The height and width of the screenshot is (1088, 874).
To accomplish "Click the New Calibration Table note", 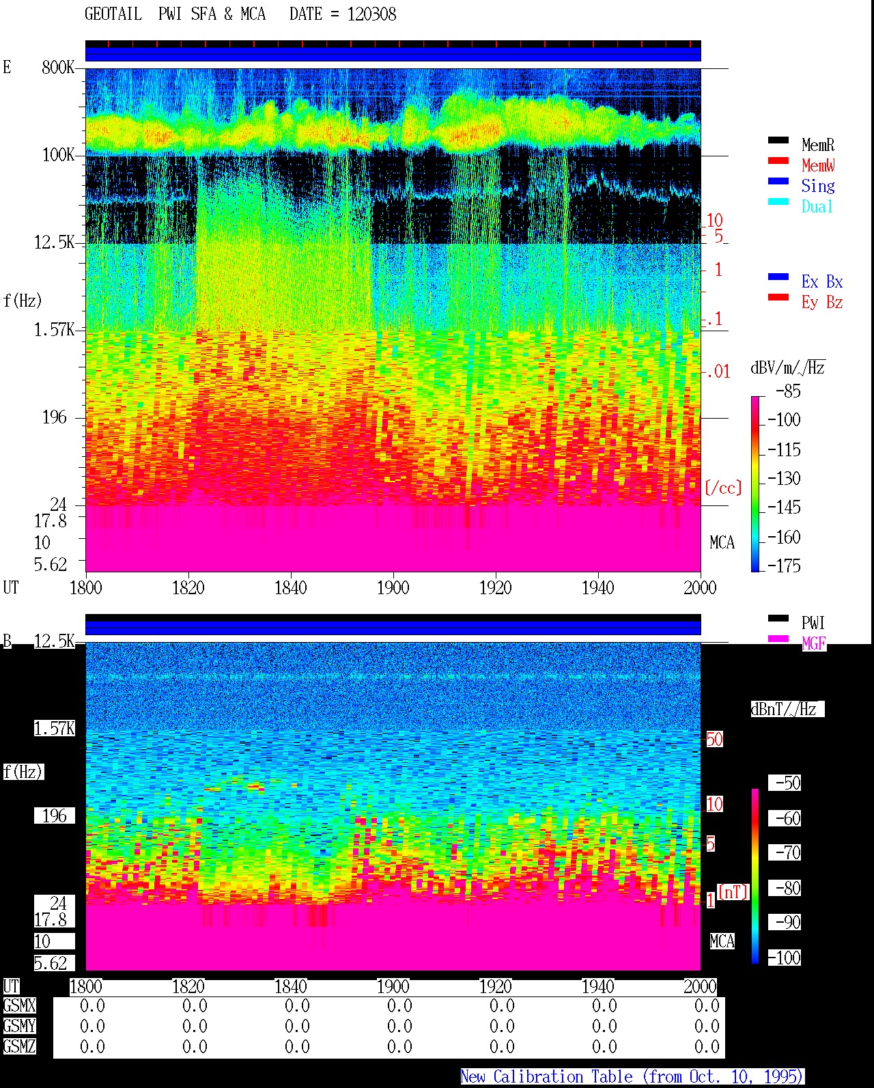I will point(632,1077).
